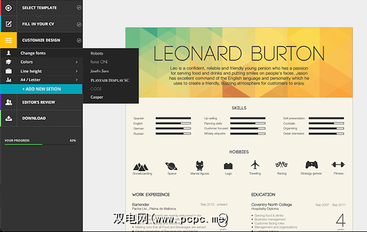Expand the Line height submenu arrow

pos(76,71)
